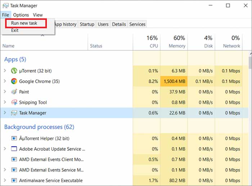This screenshot has width=252, height=186.
Task: Click the Paint app icon
Action: pos(14,92)
